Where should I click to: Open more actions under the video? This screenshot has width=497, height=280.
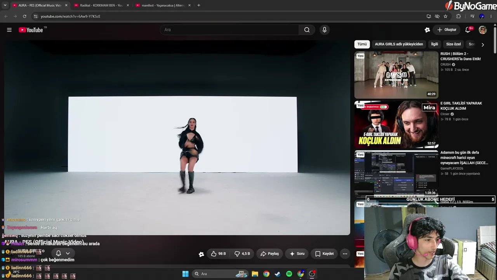[x=345, y=254]
